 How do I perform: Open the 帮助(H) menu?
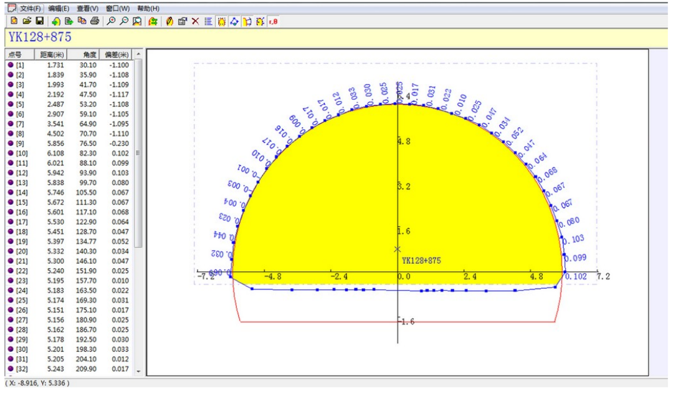coord(148,9)
